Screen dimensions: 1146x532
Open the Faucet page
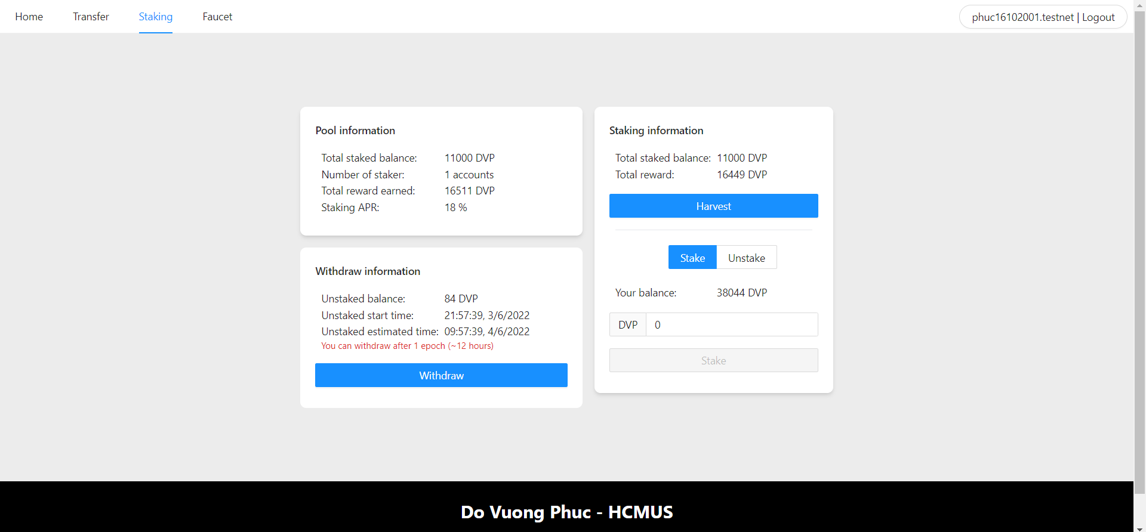tap(217, 16)
